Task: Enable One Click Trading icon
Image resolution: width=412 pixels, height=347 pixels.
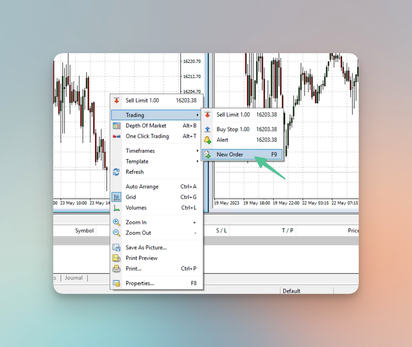Action: coord(116,136)
